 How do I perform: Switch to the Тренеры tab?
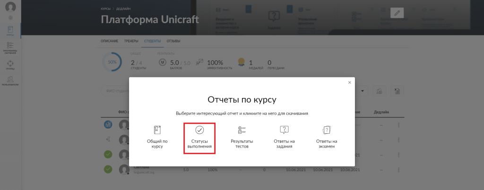[131, 41]
